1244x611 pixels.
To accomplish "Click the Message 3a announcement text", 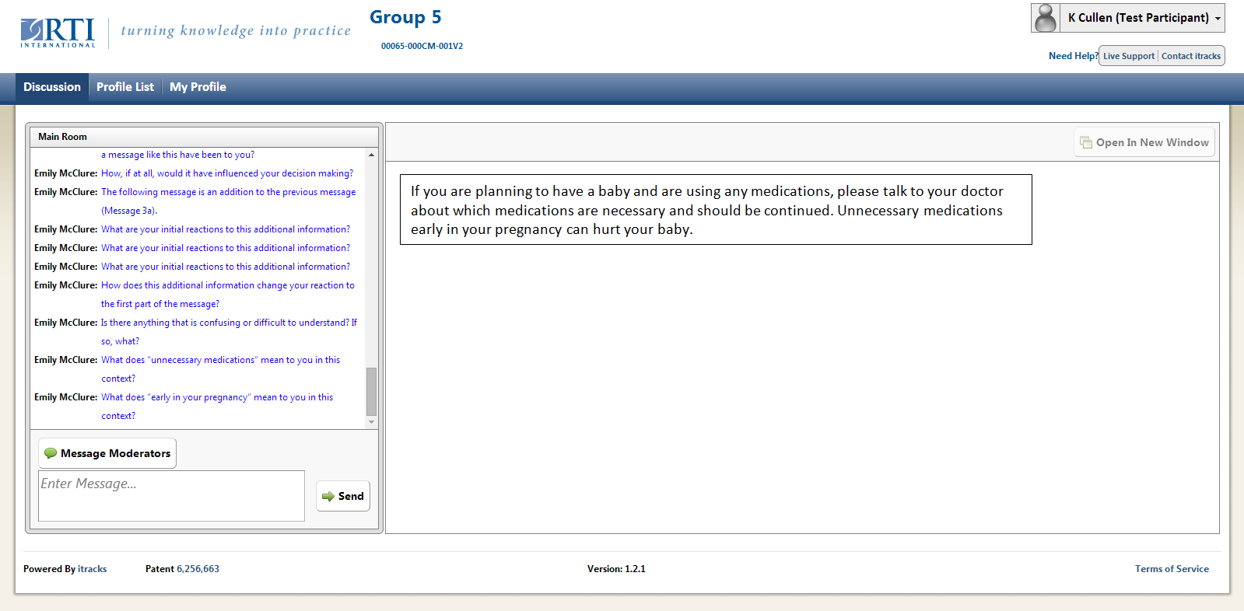I will pyautogui.click(x=229, y=201).
